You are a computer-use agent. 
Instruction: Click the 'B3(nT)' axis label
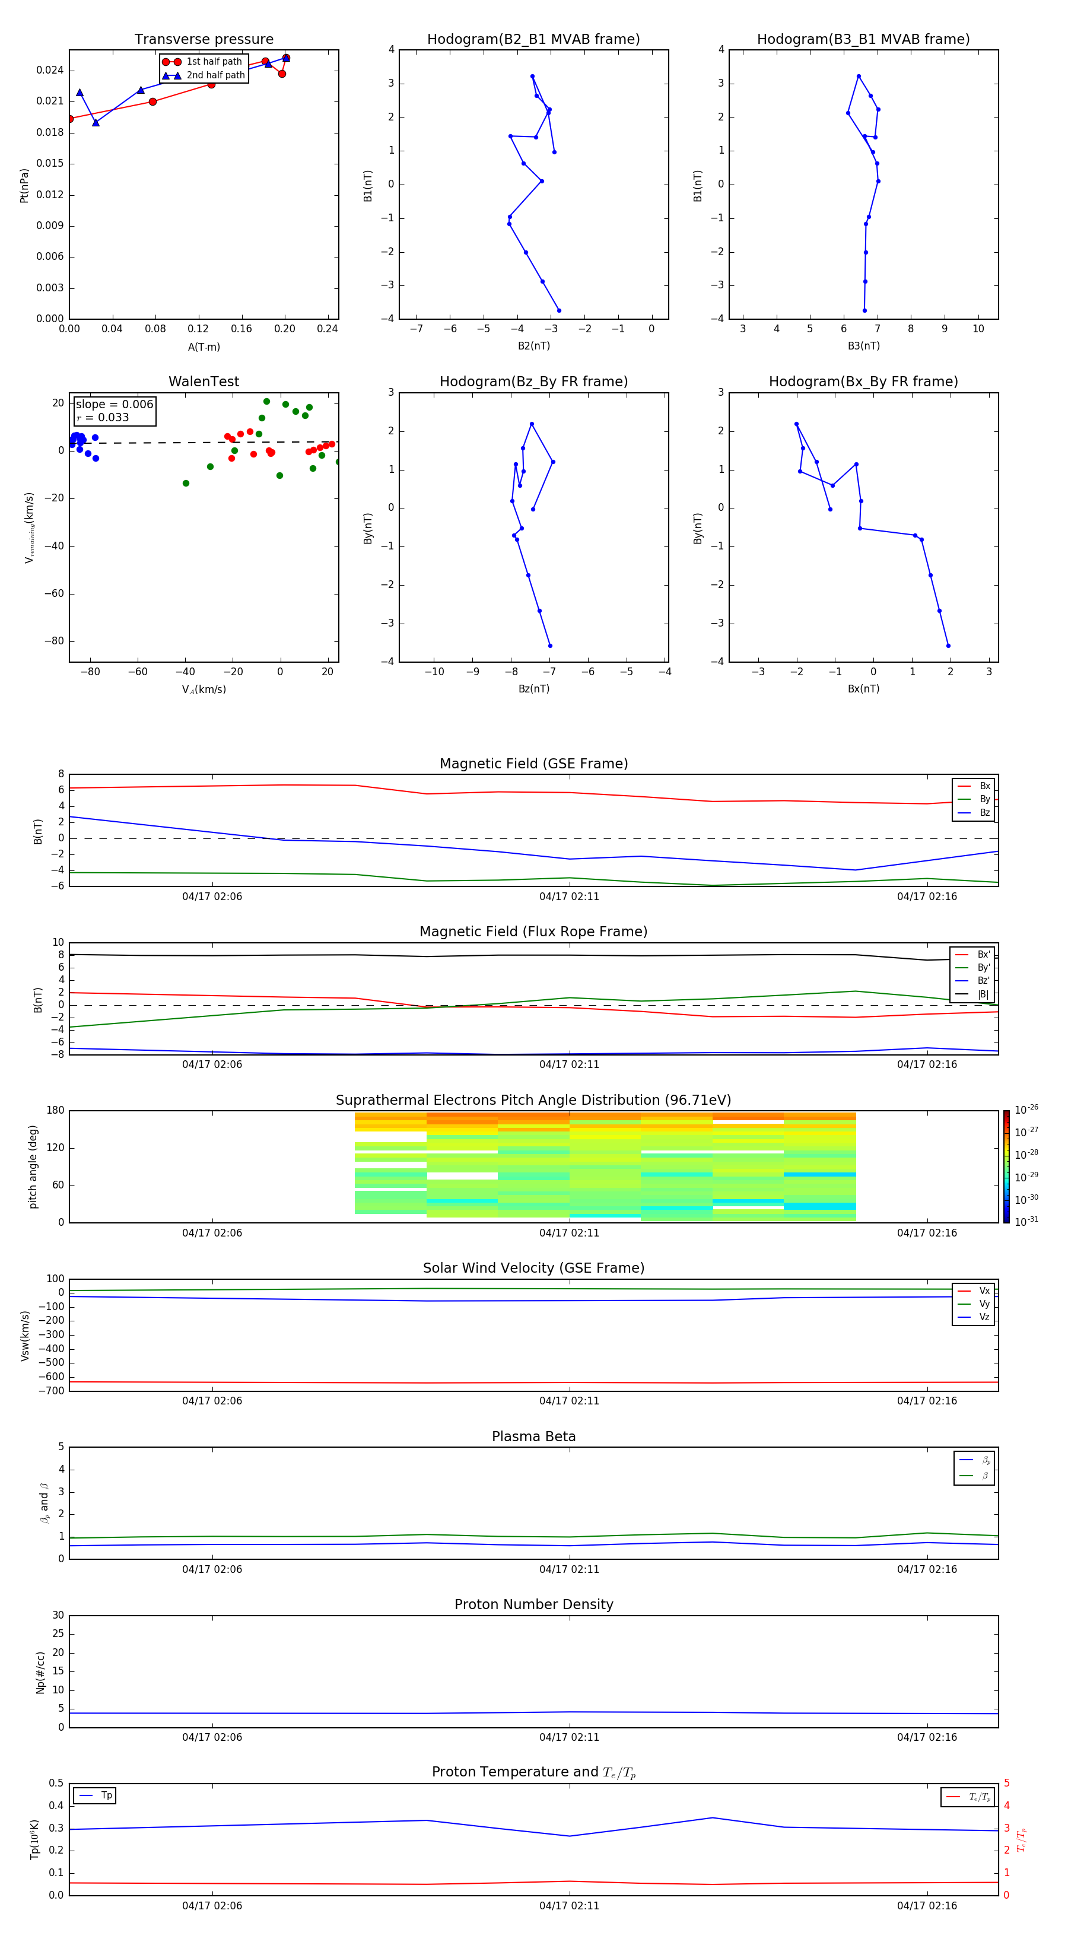pos(863,346)
